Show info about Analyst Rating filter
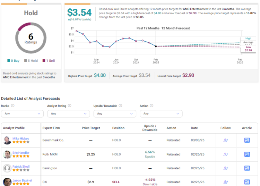The image size is (260, 186). click(70, 106)
